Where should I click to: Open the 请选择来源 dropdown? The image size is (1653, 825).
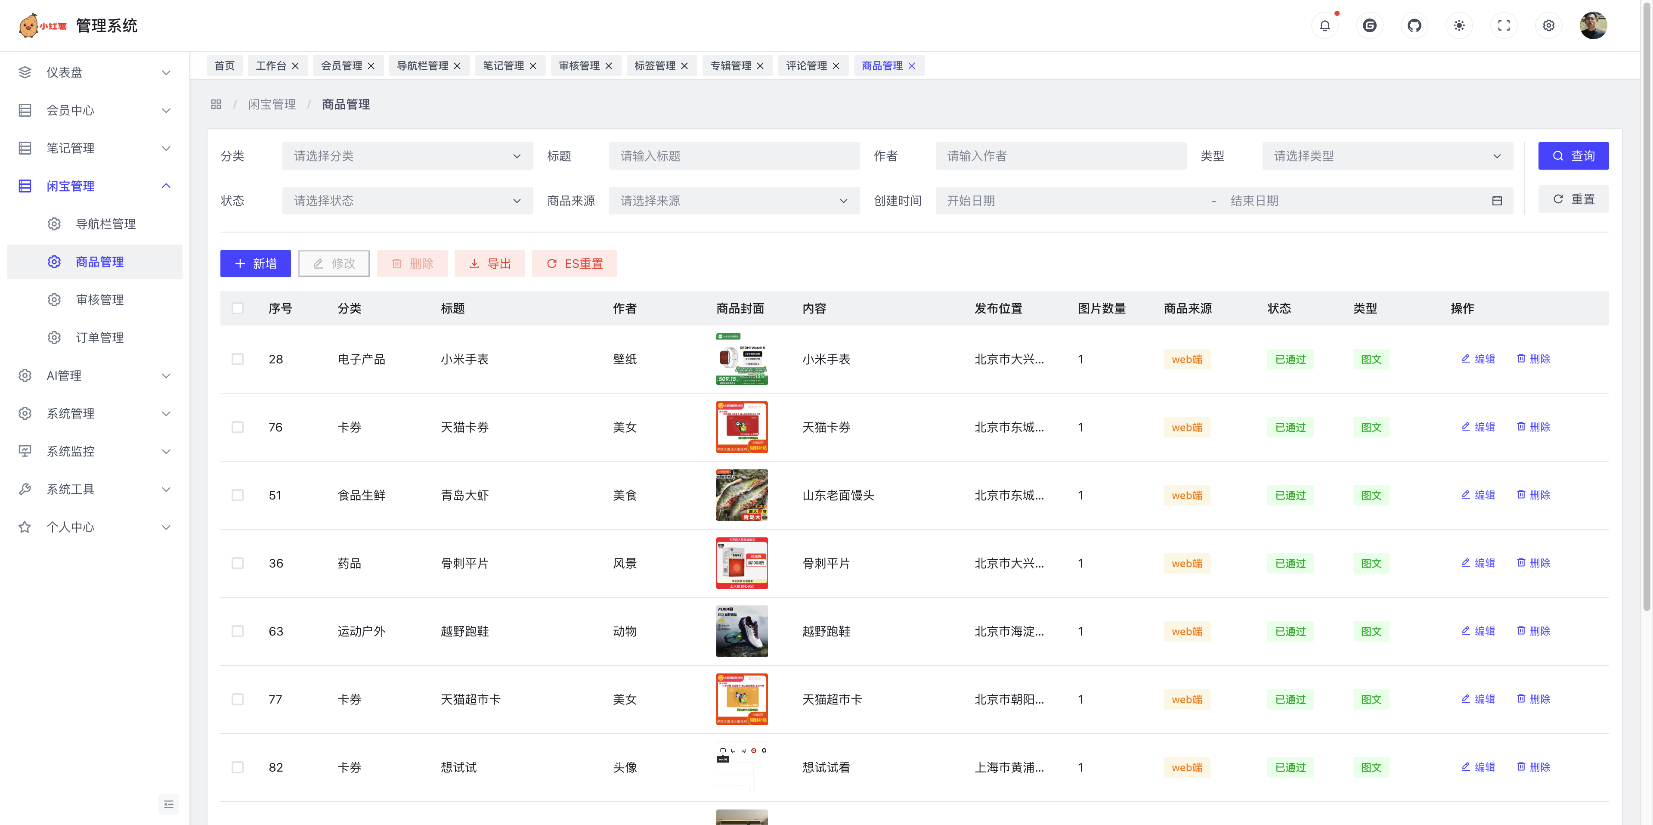click(x=734, y=201)
